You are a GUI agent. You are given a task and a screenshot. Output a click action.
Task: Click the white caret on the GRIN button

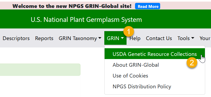pos(122,38)
